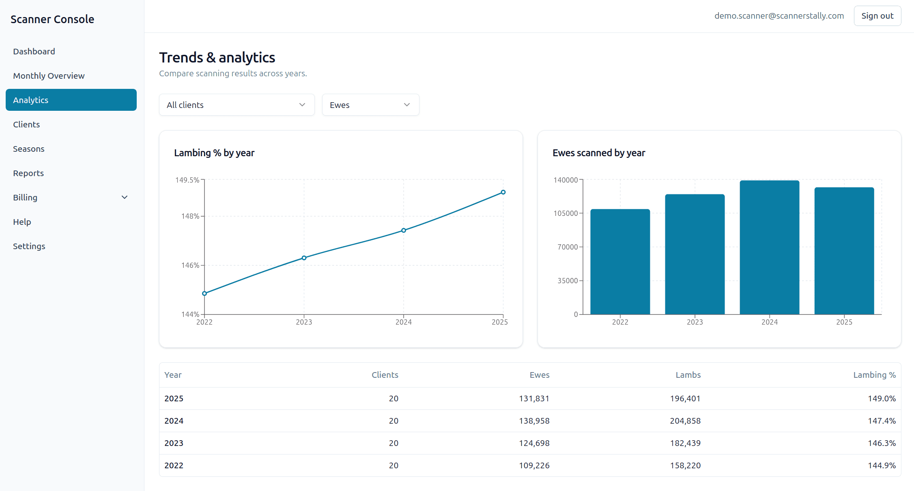Viewport: 914px width, 491px height.
Task: Select the Analytics sidebar item
Action: click(71, 100)
